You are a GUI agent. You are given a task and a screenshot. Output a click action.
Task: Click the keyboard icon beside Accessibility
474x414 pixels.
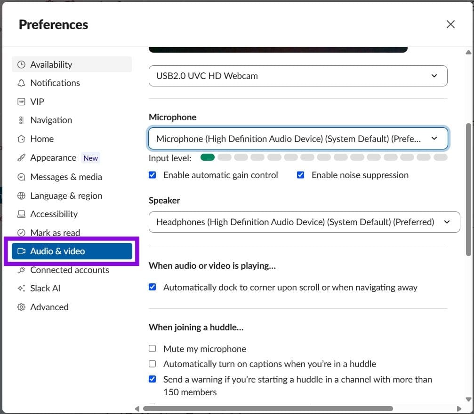click(21, 214)
